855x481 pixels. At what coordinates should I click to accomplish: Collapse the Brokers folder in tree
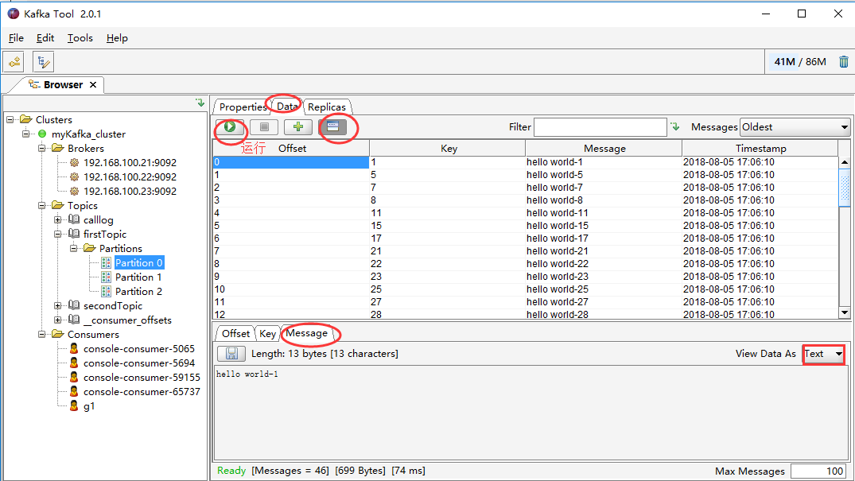pos(42,149)
